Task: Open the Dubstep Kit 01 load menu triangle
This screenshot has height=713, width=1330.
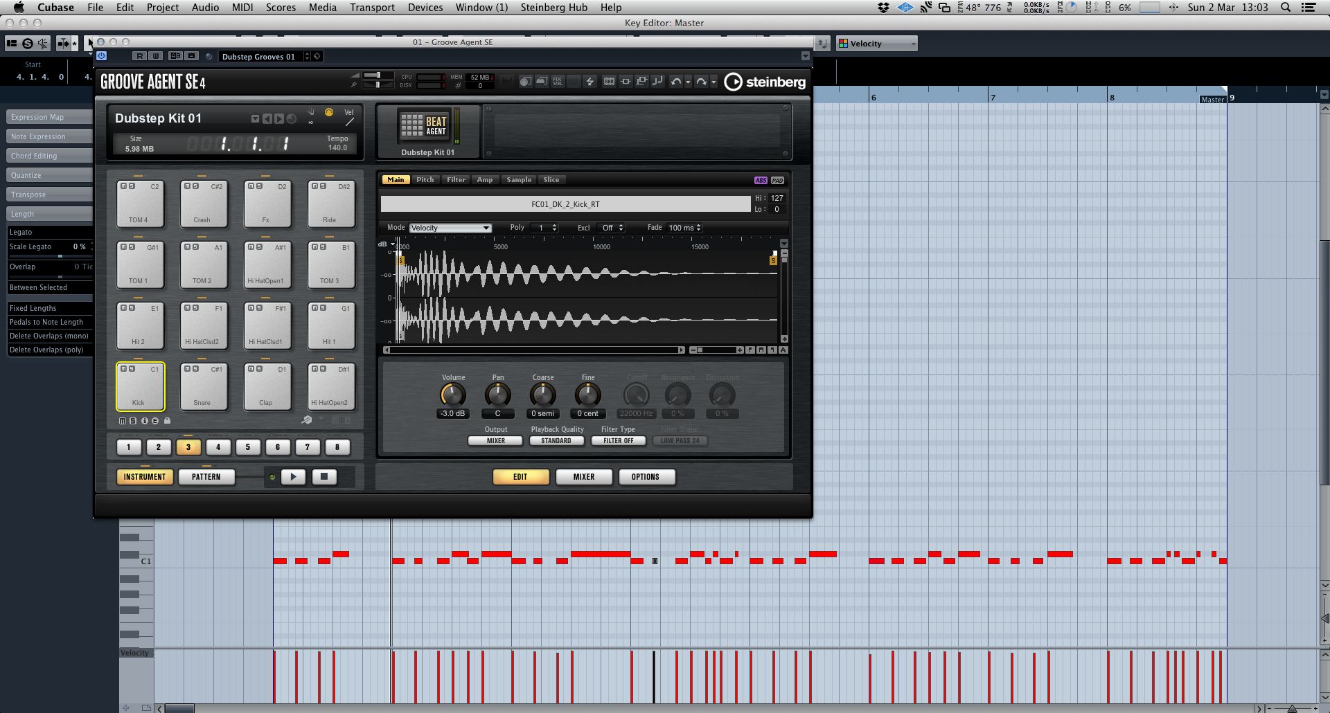Action: coord(255,119)
